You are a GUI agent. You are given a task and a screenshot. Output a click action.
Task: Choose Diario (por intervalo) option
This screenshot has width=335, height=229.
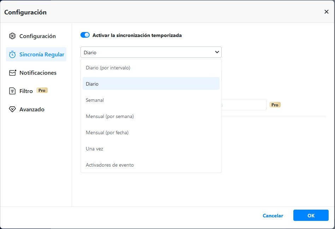coord(108,68)
